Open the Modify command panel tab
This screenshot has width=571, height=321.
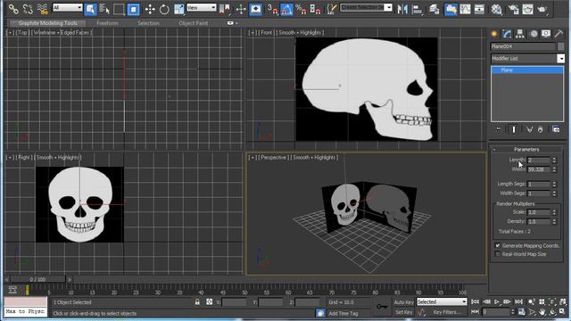point(507,34)
